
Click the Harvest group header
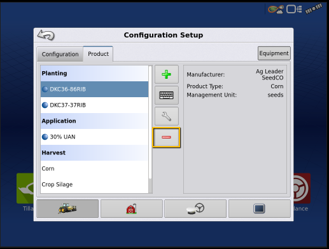click(x=94, y=152)
